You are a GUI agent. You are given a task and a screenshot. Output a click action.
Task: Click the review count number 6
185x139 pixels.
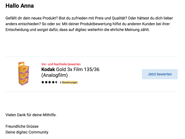pyautogui.click(x=61, y=82)
